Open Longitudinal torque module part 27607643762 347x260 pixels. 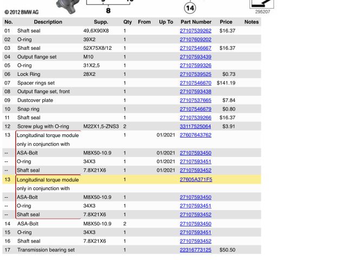195,135
